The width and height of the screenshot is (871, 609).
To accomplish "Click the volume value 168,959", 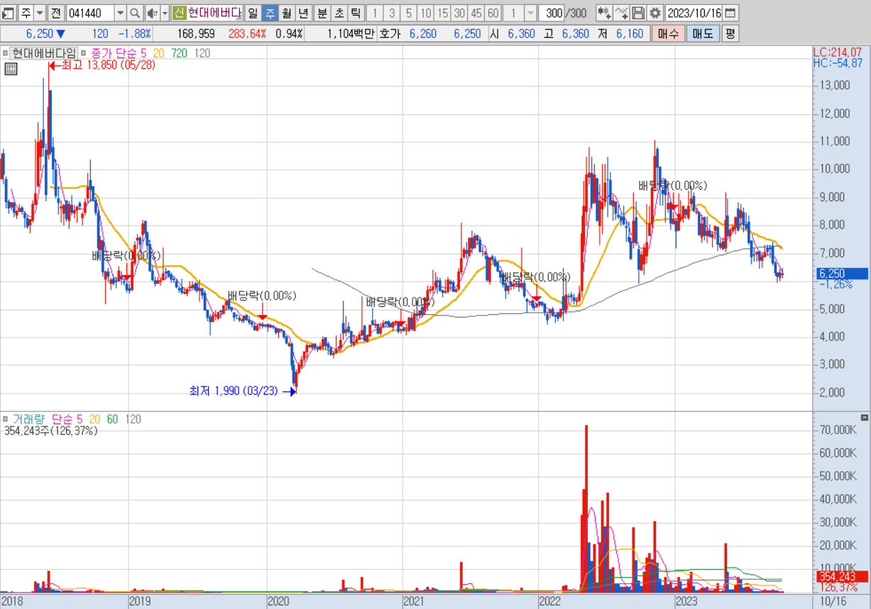I will coord(196,33).
